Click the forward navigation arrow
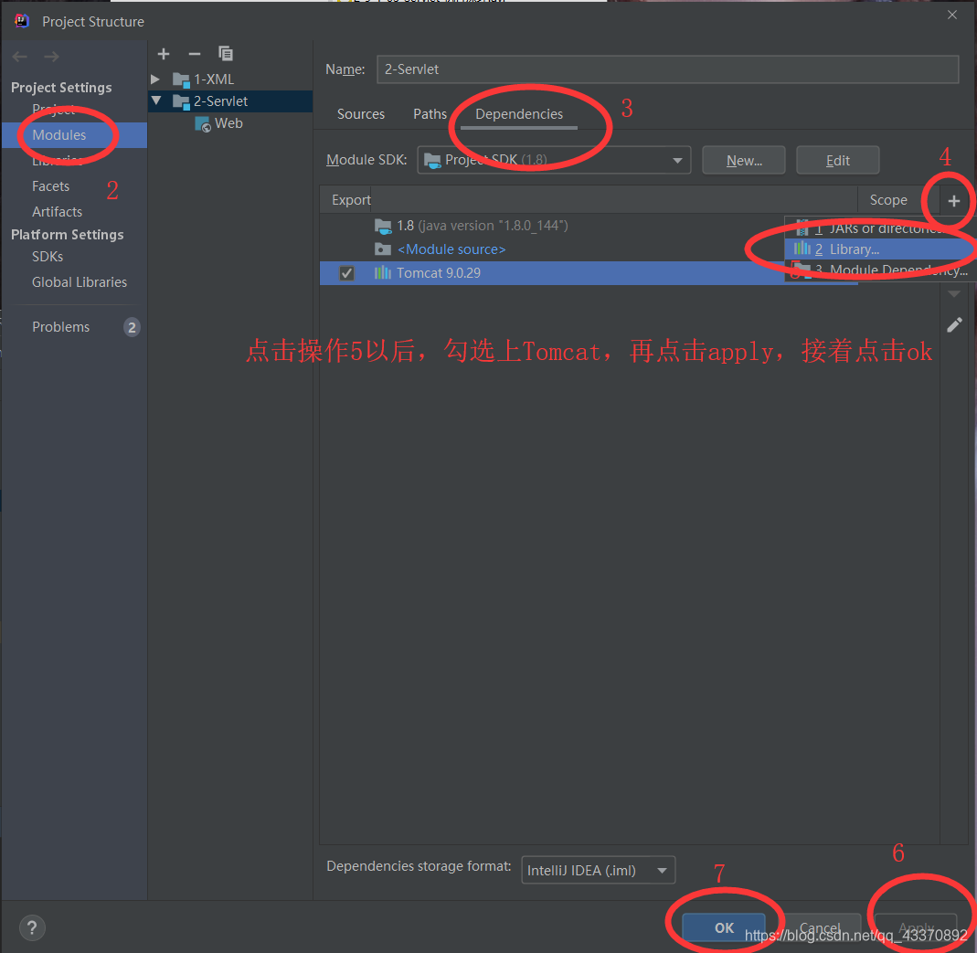Screen dimensions: 977x953 click(51, 57)
